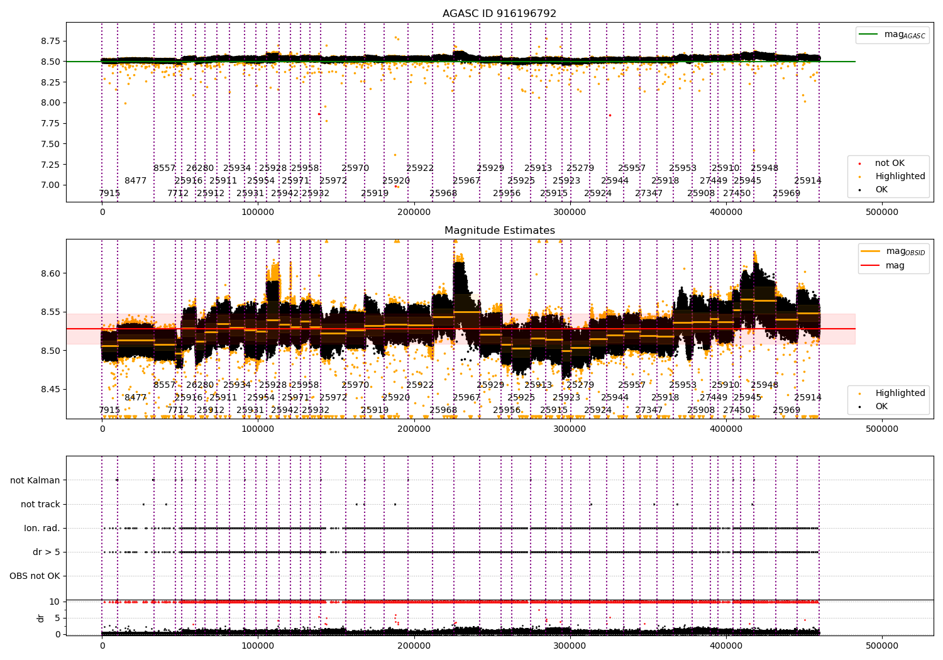Click the 7.25 y-axis tick label
The image size is (943, 660).
tap(50, 164)
